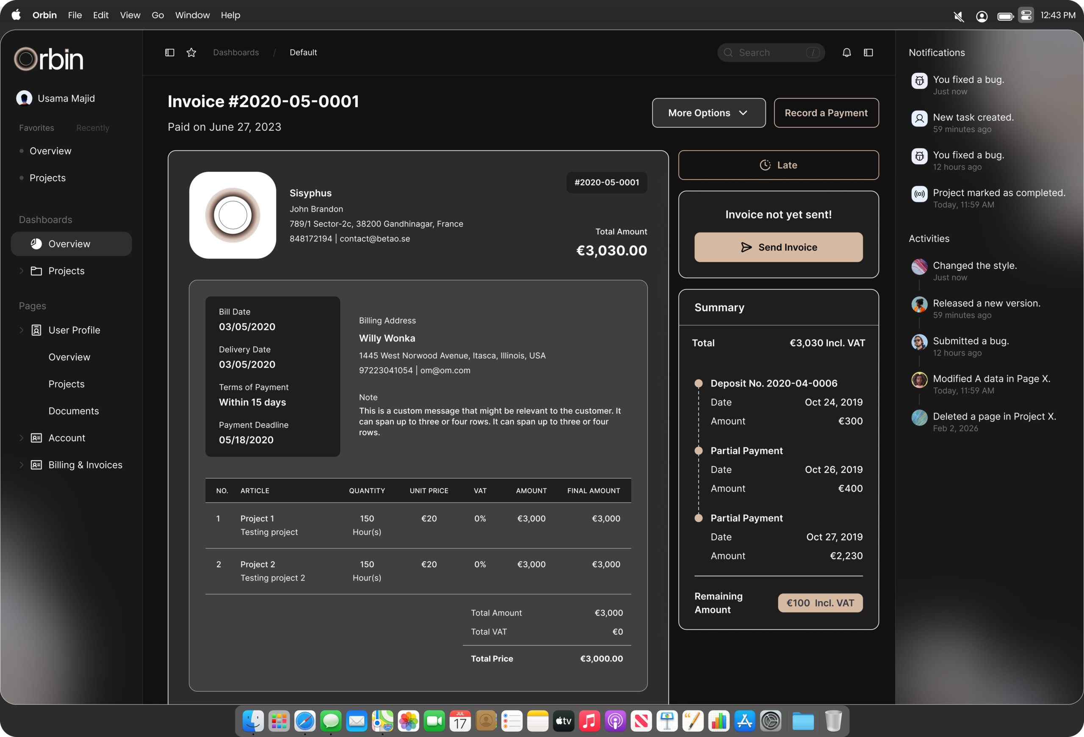This screenshot has height=737, width=1084.
Task: Open the More Options dropdown
Action: coord(708,113)
